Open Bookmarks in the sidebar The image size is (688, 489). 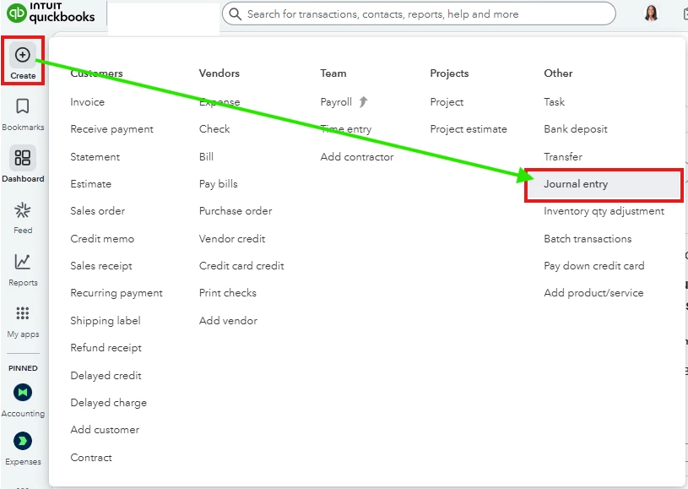(x=23, y=114)
